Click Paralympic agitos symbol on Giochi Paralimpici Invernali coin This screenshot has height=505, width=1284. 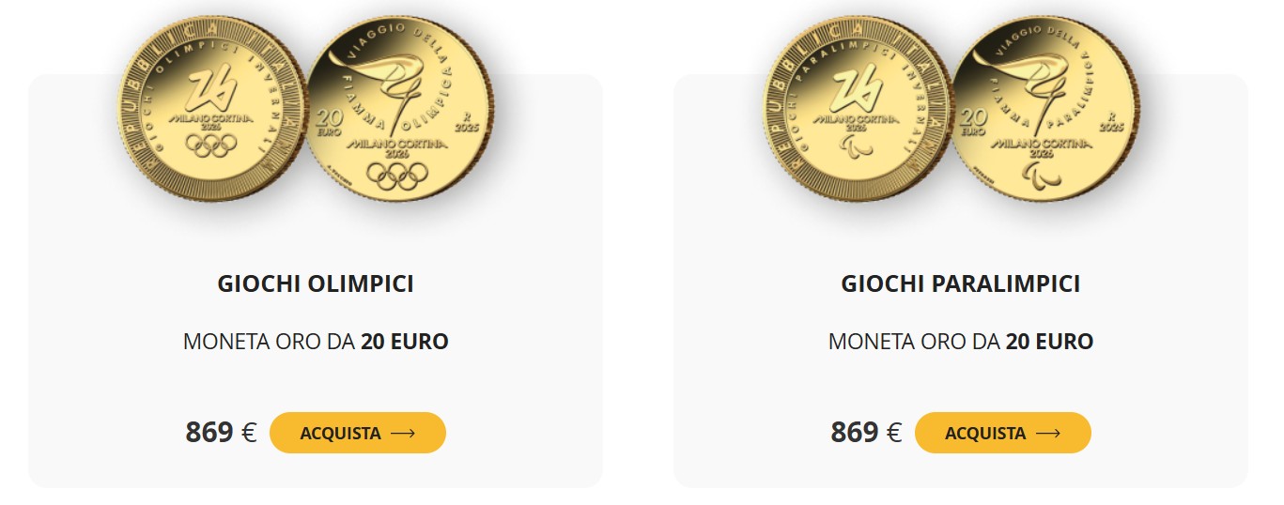(x=857, y=145)
